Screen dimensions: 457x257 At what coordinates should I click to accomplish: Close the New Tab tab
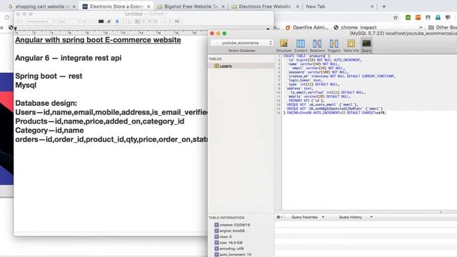(372, 6)
